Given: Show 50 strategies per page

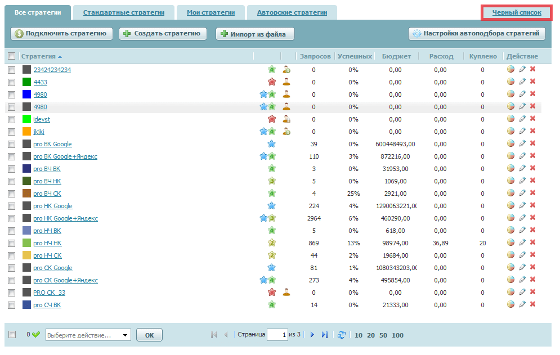Looking at the screenshot, I should point(383,335).
